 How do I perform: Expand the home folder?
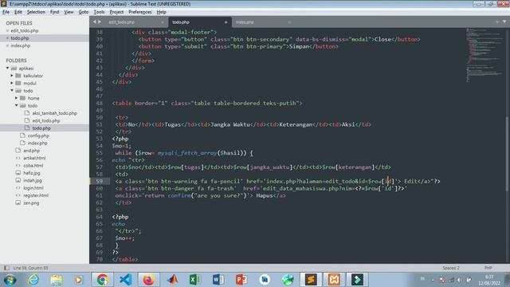16,98
